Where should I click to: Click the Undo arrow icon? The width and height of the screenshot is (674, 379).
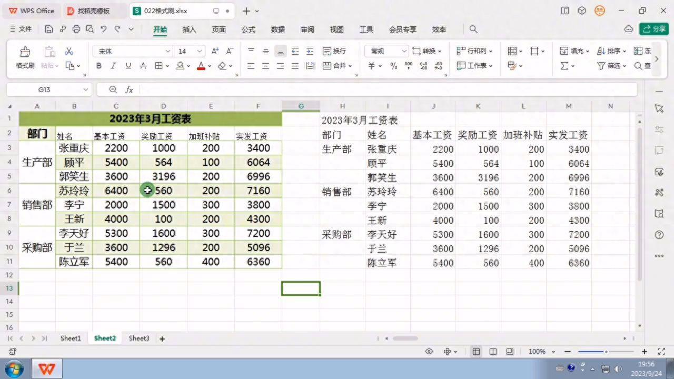[104, 29]
